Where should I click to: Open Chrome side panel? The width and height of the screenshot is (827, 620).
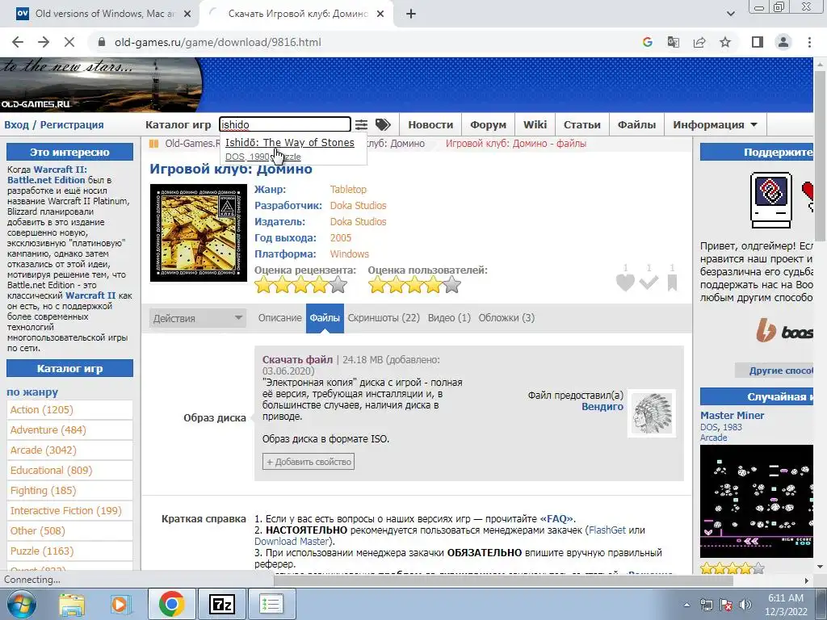[758, 42]
